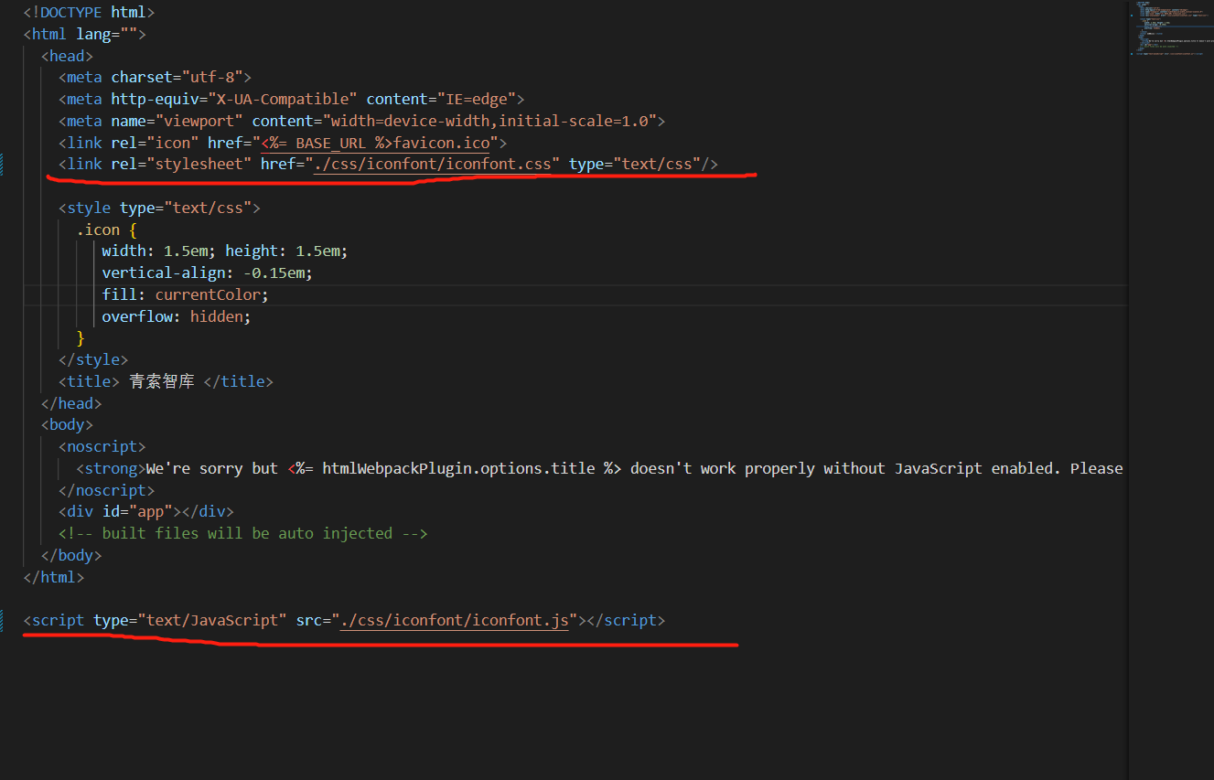The image size is (1214, 780).
Task: Click the "utf-8" charset value
Action: pos(211,77)
